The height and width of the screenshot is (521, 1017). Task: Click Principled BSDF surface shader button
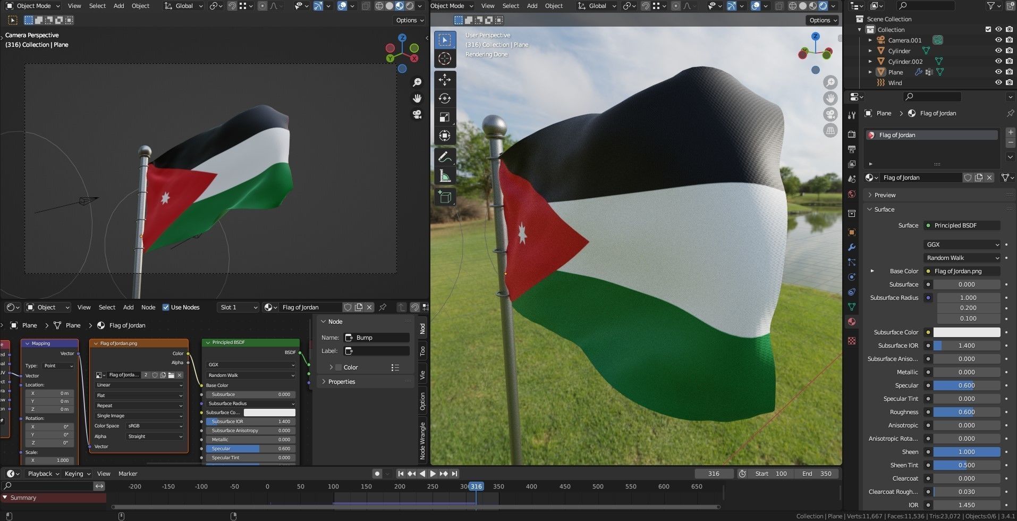pos(962,225)
